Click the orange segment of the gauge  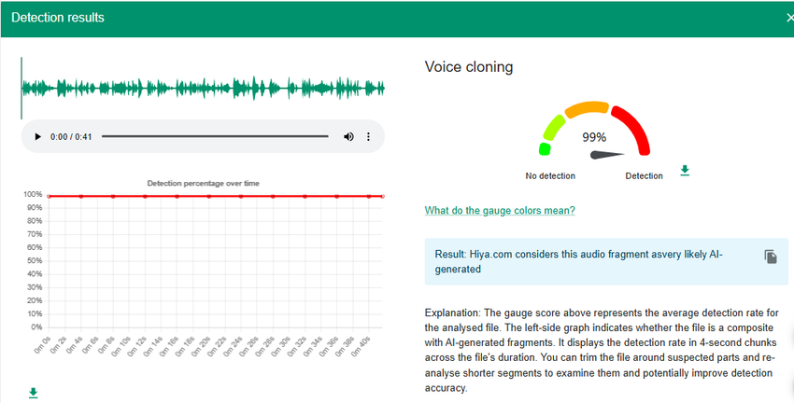(x=587, y=108)
